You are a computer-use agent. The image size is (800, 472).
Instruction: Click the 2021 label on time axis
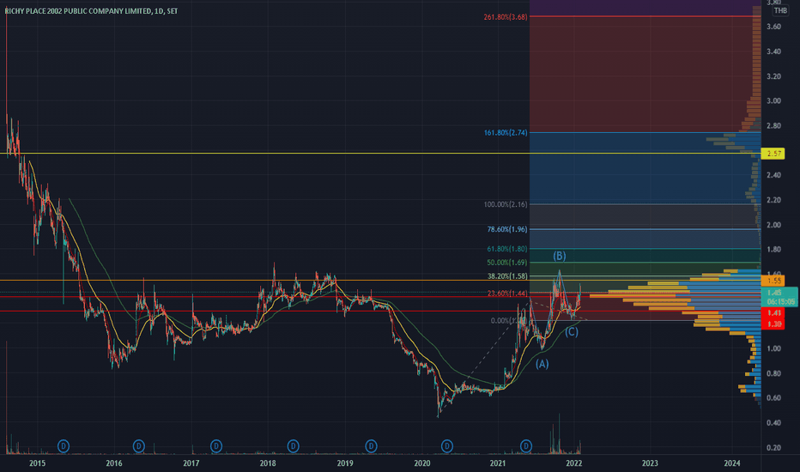point(498,463)
